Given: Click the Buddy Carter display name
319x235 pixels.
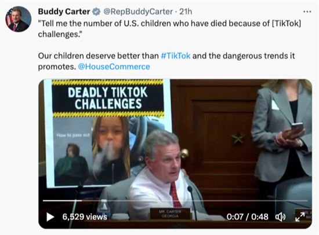Looking at the screenshot, I should [64, 12].
